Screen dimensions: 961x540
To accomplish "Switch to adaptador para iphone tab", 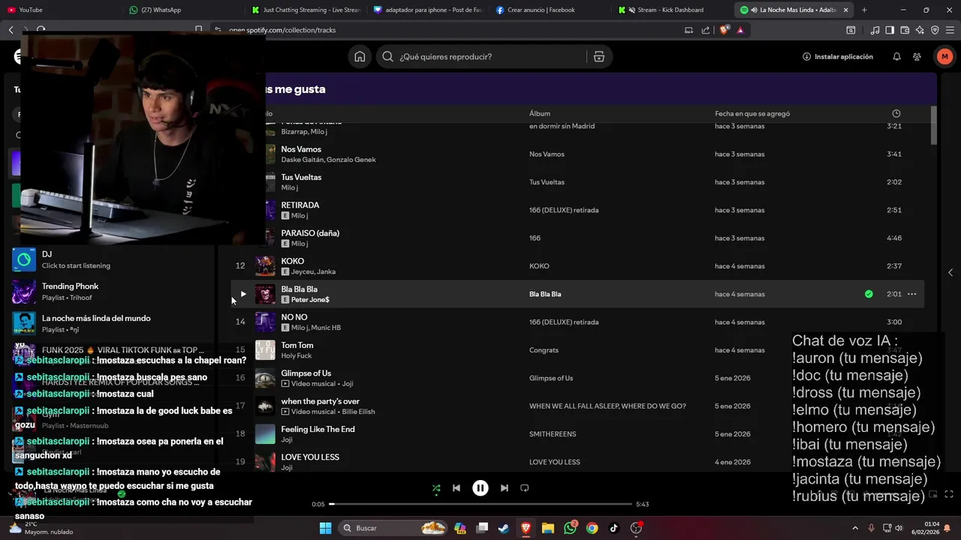I will tap(429, 10).
